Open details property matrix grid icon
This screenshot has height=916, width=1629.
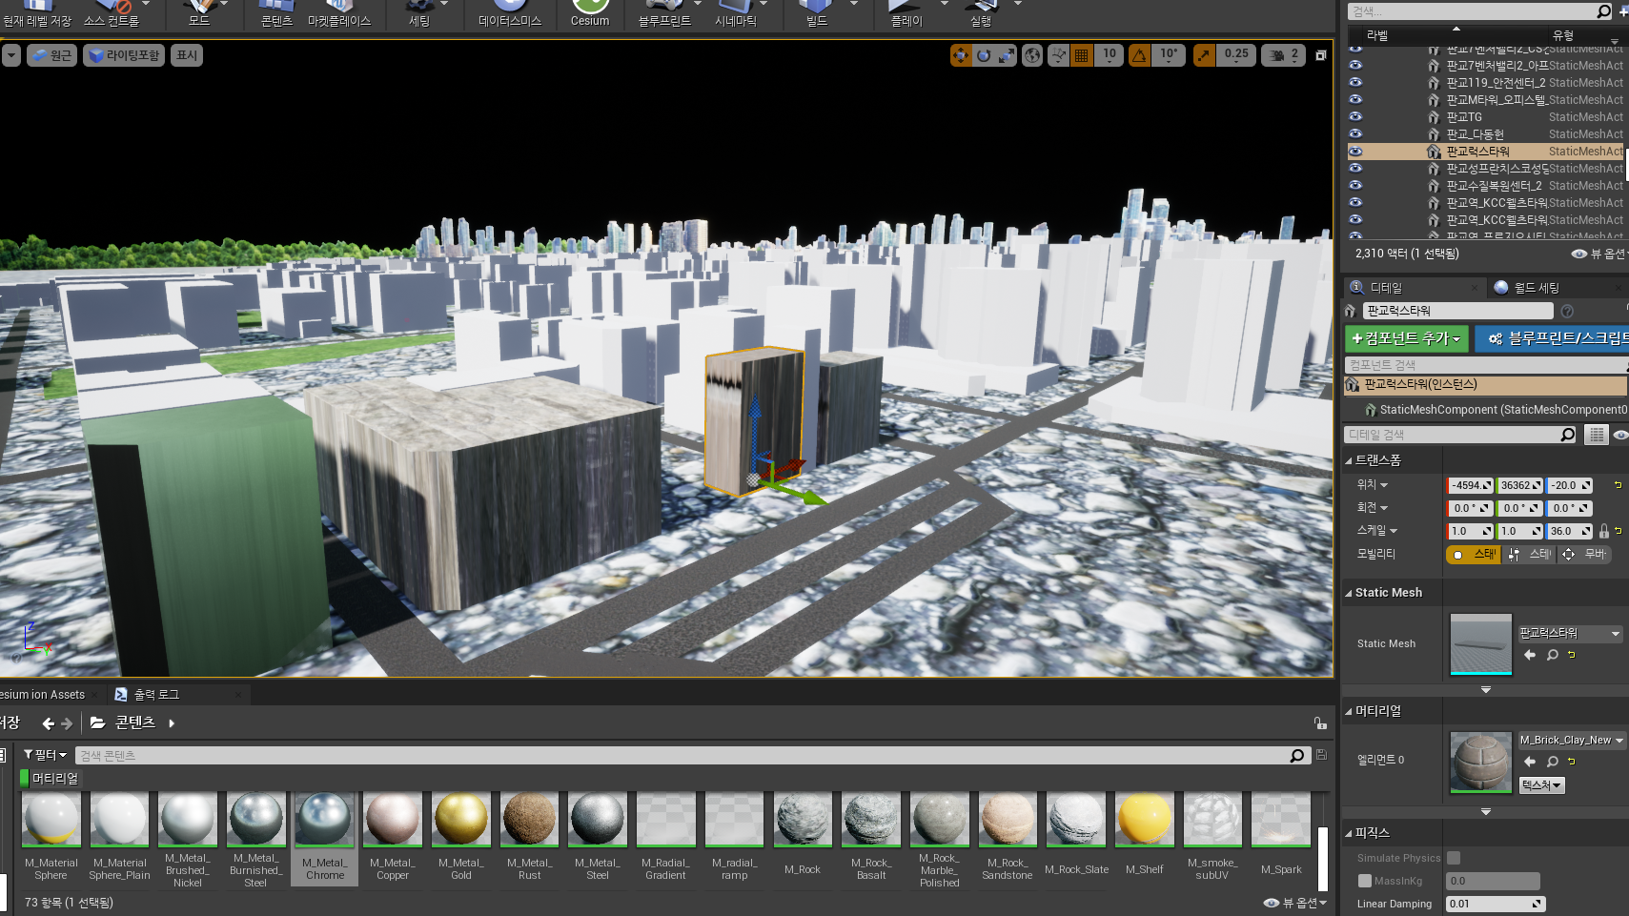[x=1596, y=435]
